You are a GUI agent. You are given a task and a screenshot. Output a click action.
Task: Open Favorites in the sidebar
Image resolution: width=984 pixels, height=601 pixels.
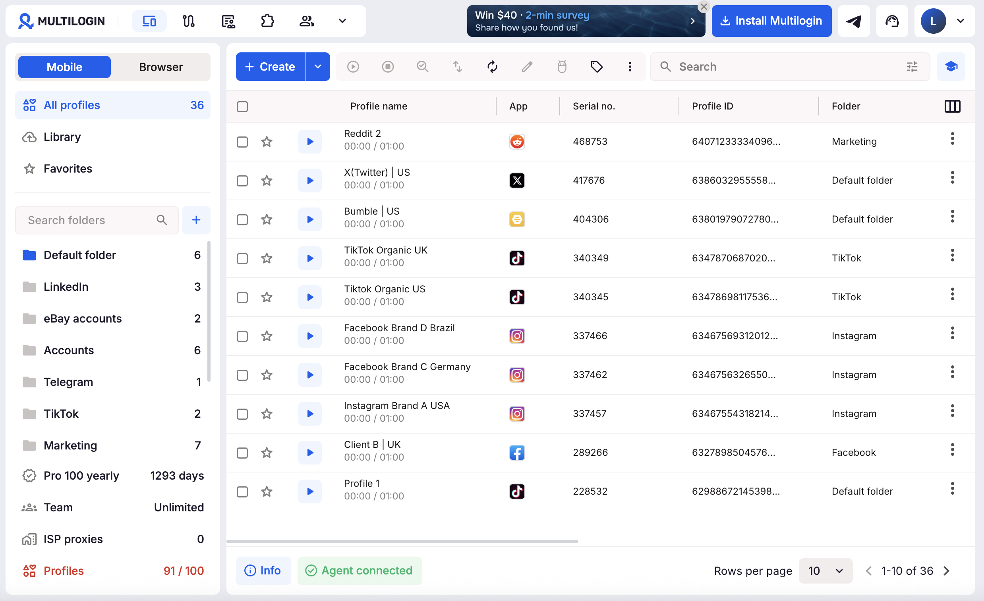(112, 169)
